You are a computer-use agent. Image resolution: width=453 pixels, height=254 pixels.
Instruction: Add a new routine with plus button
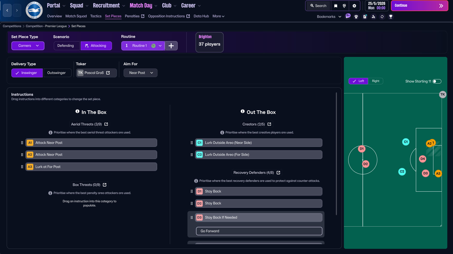point(171,46)
